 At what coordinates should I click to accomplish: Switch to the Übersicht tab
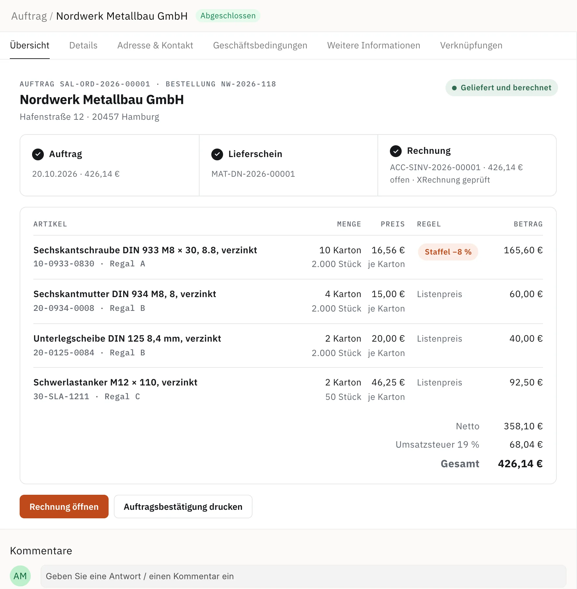(x=30, y=45)
